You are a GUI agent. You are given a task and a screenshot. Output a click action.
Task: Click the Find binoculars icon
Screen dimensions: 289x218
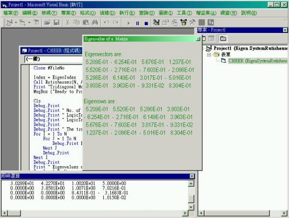click(95, 22)
